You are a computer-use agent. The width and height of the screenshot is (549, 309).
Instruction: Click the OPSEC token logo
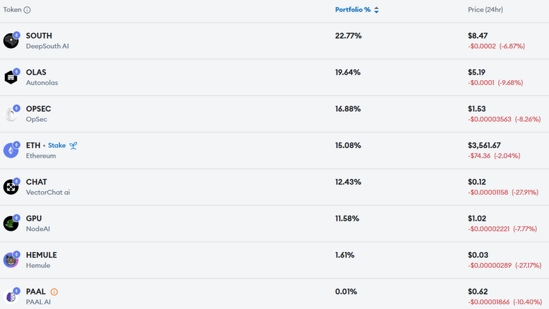point(11,114)
